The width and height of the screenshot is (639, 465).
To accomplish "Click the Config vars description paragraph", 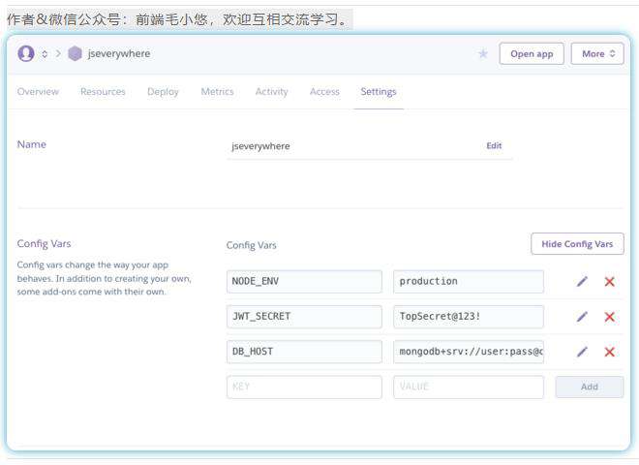I will 104,278.
